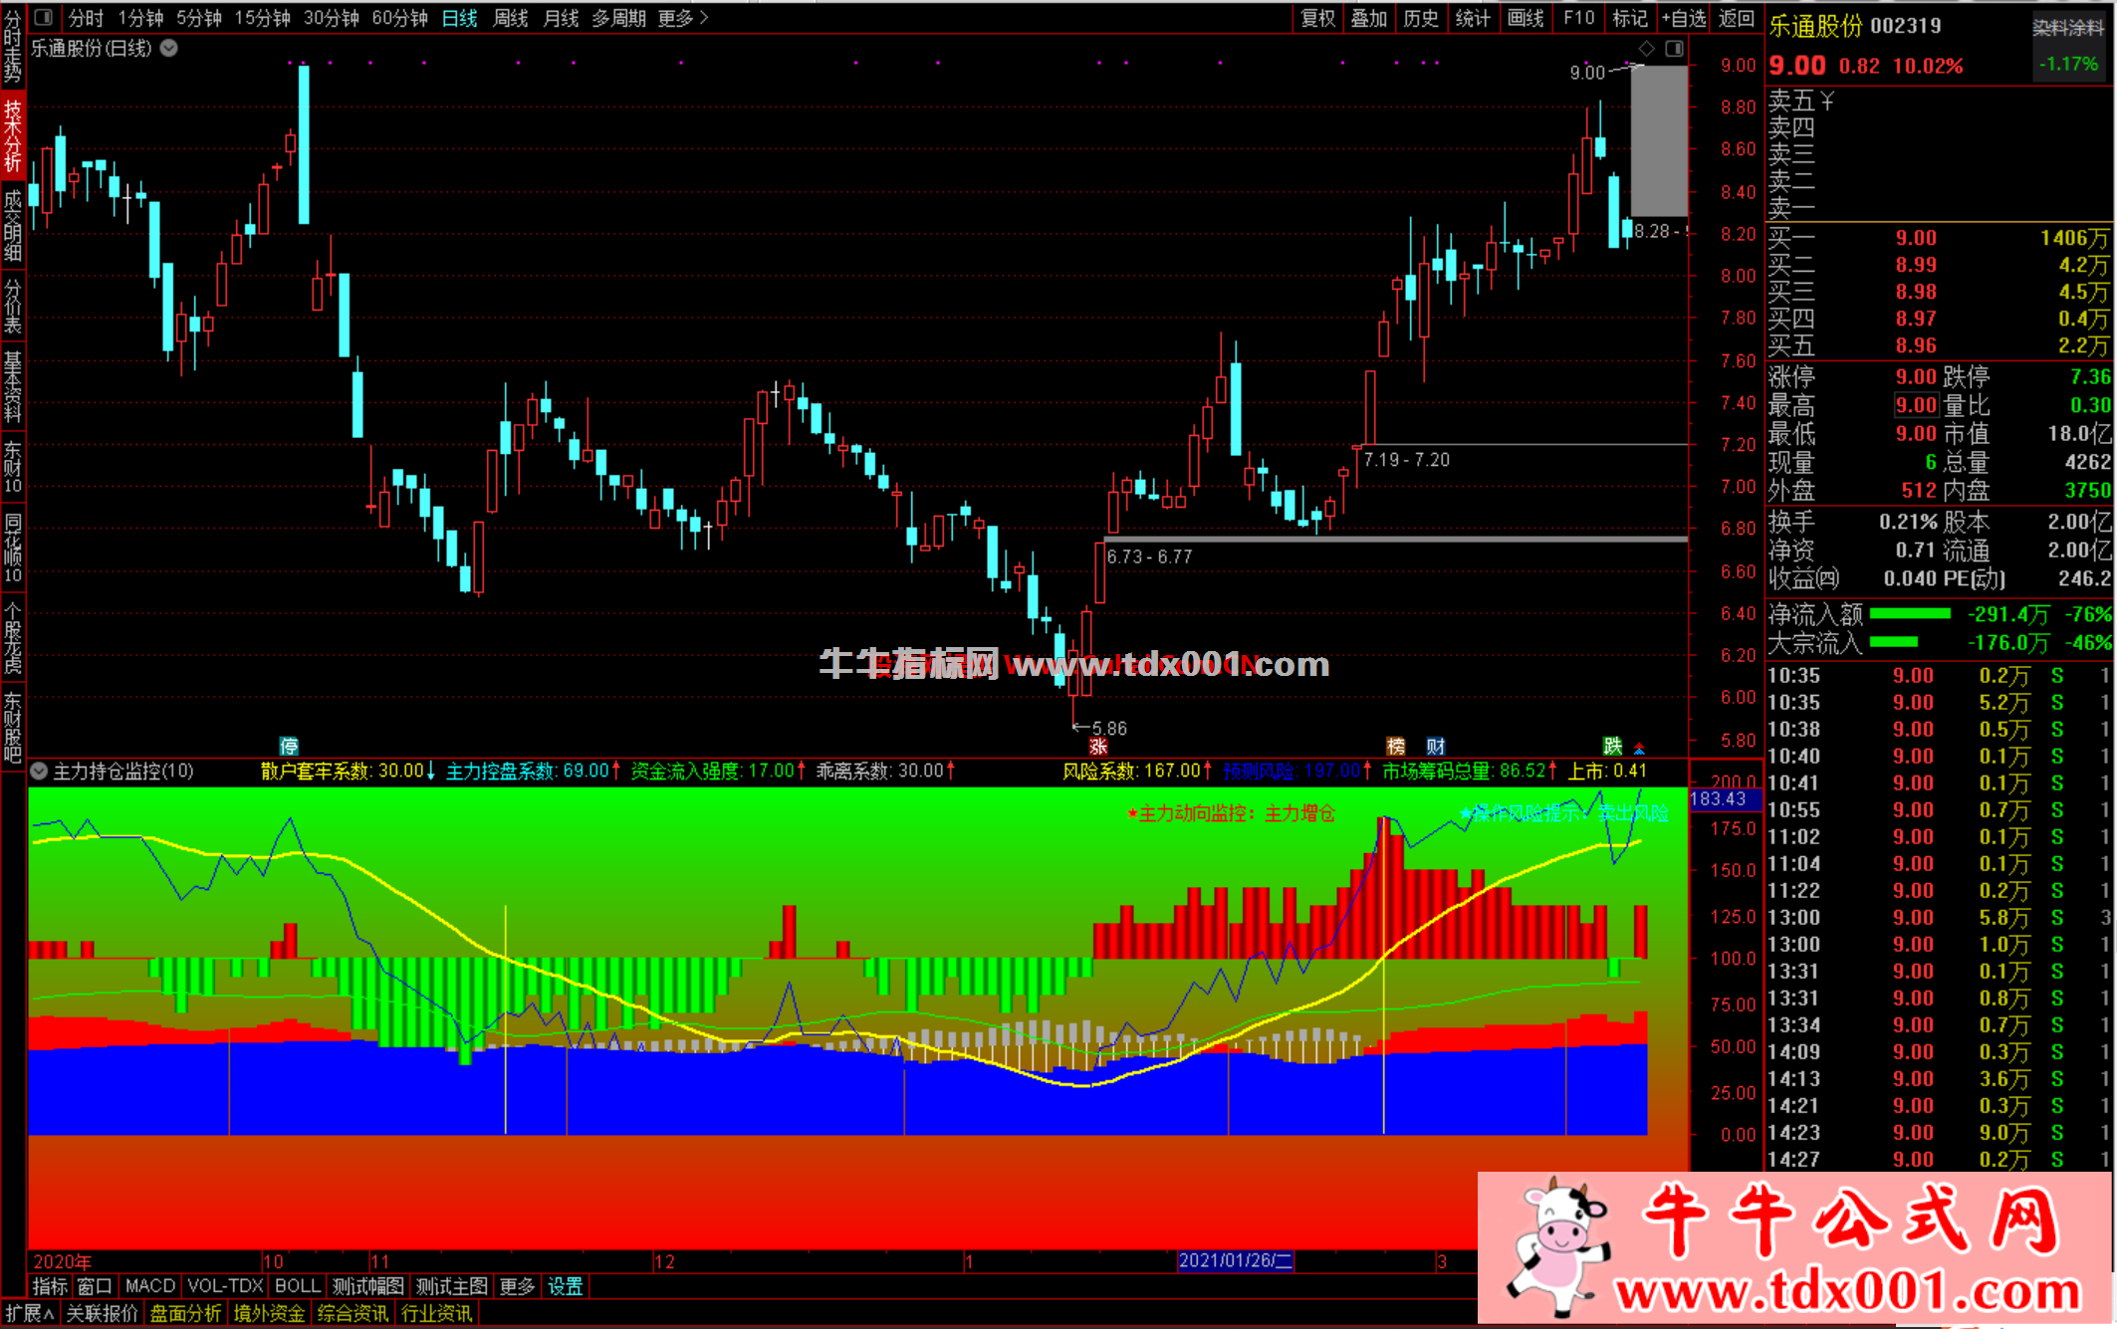Open 盘面分析 tab
This screenshot has width=2117, height=1329.
[186, 1314]
